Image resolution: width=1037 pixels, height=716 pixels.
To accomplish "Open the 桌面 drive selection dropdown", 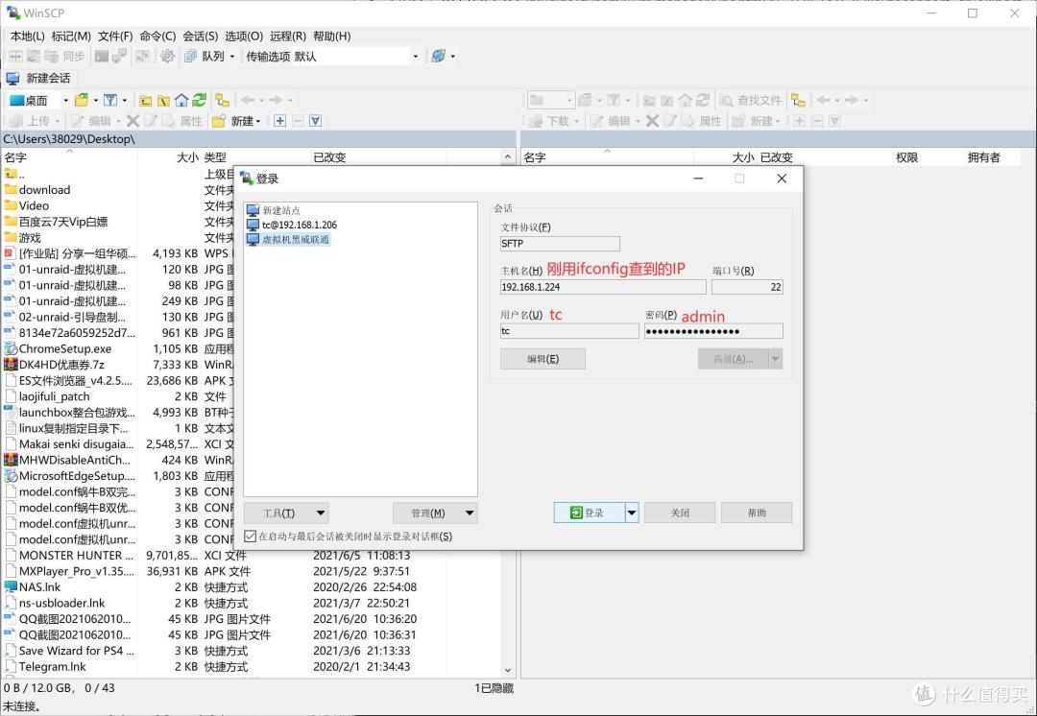I will tap(64, 100).
